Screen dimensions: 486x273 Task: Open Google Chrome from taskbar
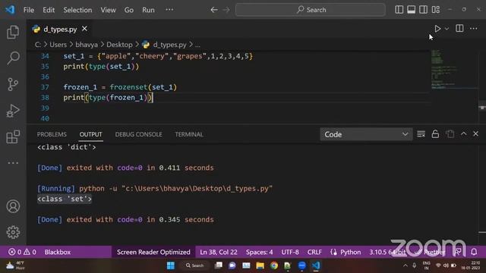click(x=274, y=265)
